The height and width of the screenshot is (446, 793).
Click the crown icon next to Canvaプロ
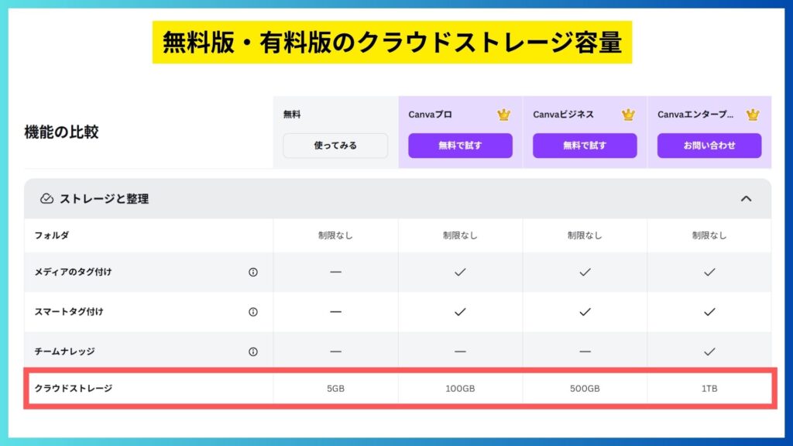pyautogui.click(x=503, y=115)
